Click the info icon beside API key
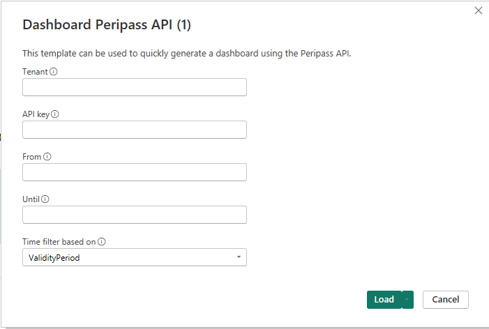The height and width of the screenshot is (329, 489). [55, 114]
